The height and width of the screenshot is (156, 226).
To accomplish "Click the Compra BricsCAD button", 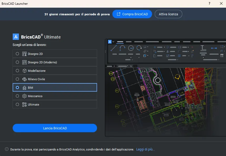I will pyautogui.click(x=132, y=14).
